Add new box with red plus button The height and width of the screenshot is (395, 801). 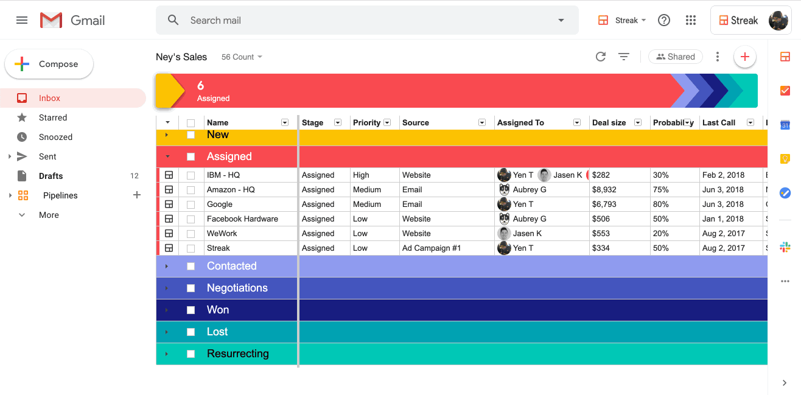coord(744,57)
